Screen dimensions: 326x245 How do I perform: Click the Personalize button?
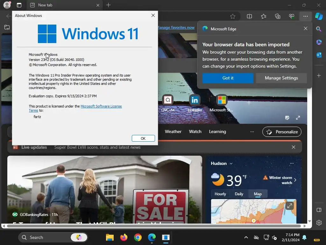(282, 132)
